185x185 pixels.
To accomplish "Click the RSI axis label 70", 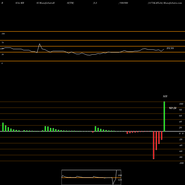I will (x=3, y=43).
